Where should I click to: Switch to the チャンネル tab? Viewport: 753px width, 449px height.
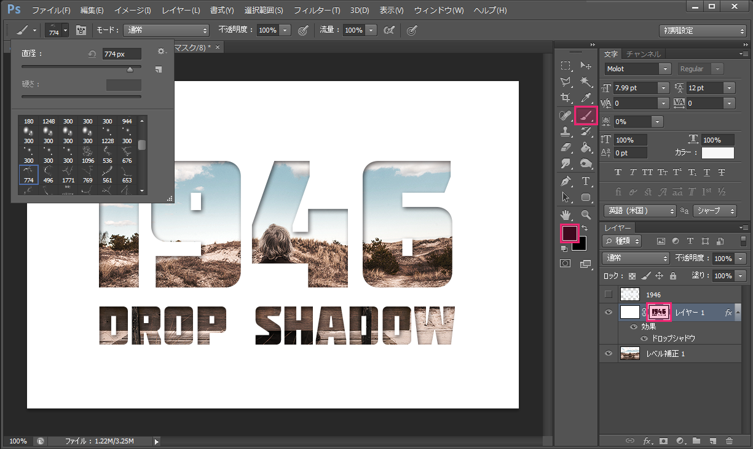[643, 54]
